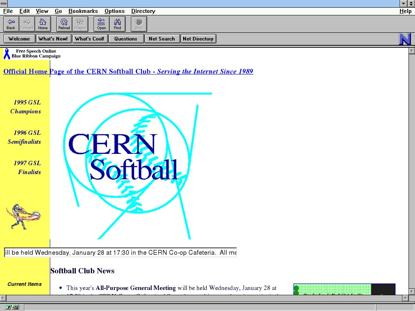This screenshot has height=311, width=415.
Task: Click the Netscape N logo
Action: click(x=405, y=39)
